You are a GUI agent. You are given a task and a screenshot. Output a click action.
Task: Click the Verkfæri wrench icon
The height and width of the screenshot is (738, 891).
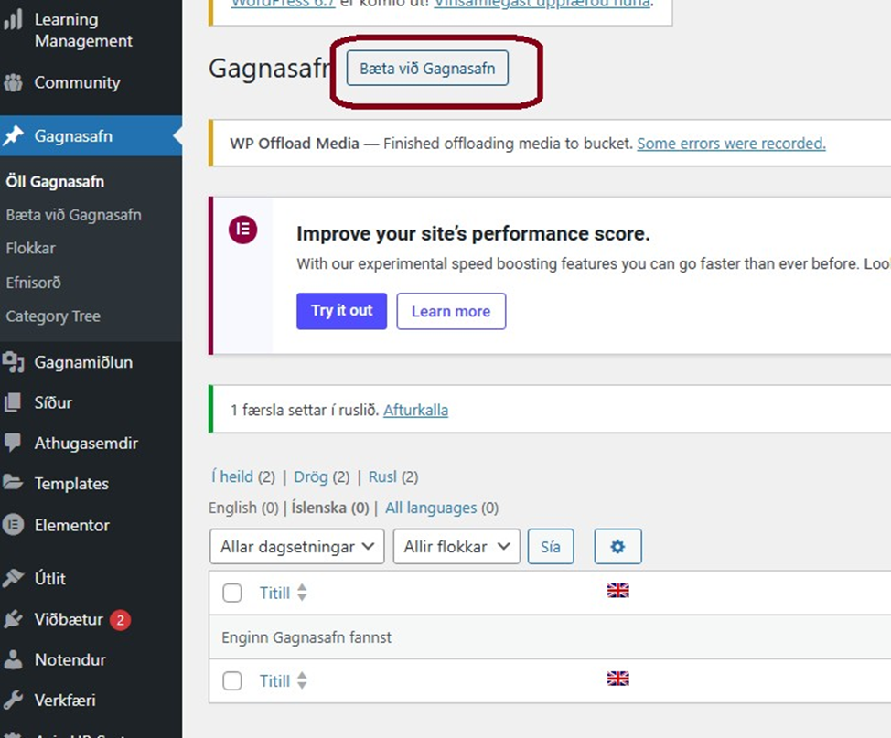click(x=14, y=700)
